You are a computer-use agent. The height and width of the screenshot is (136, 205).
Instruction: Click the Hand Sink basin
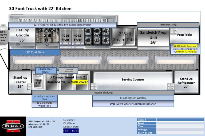[x=38, y=82]
